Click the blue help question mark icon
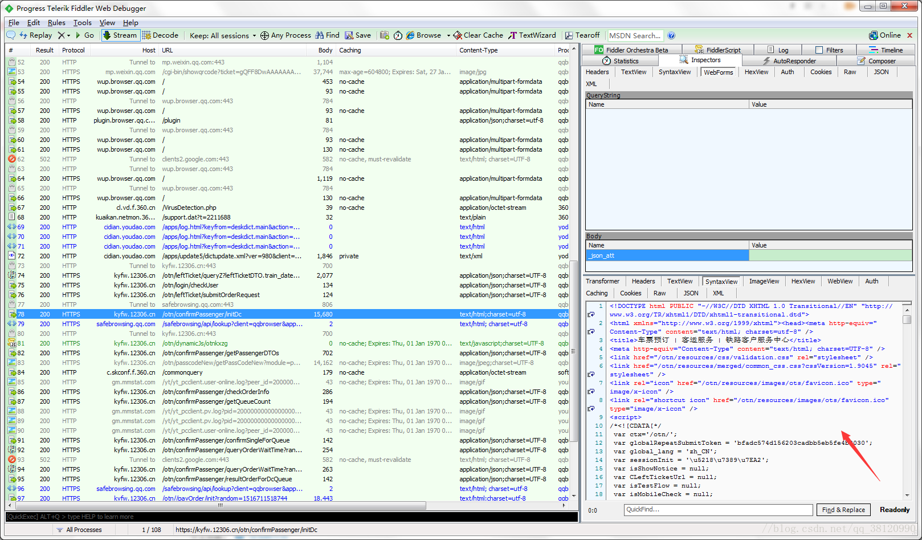 pos(671,35)
